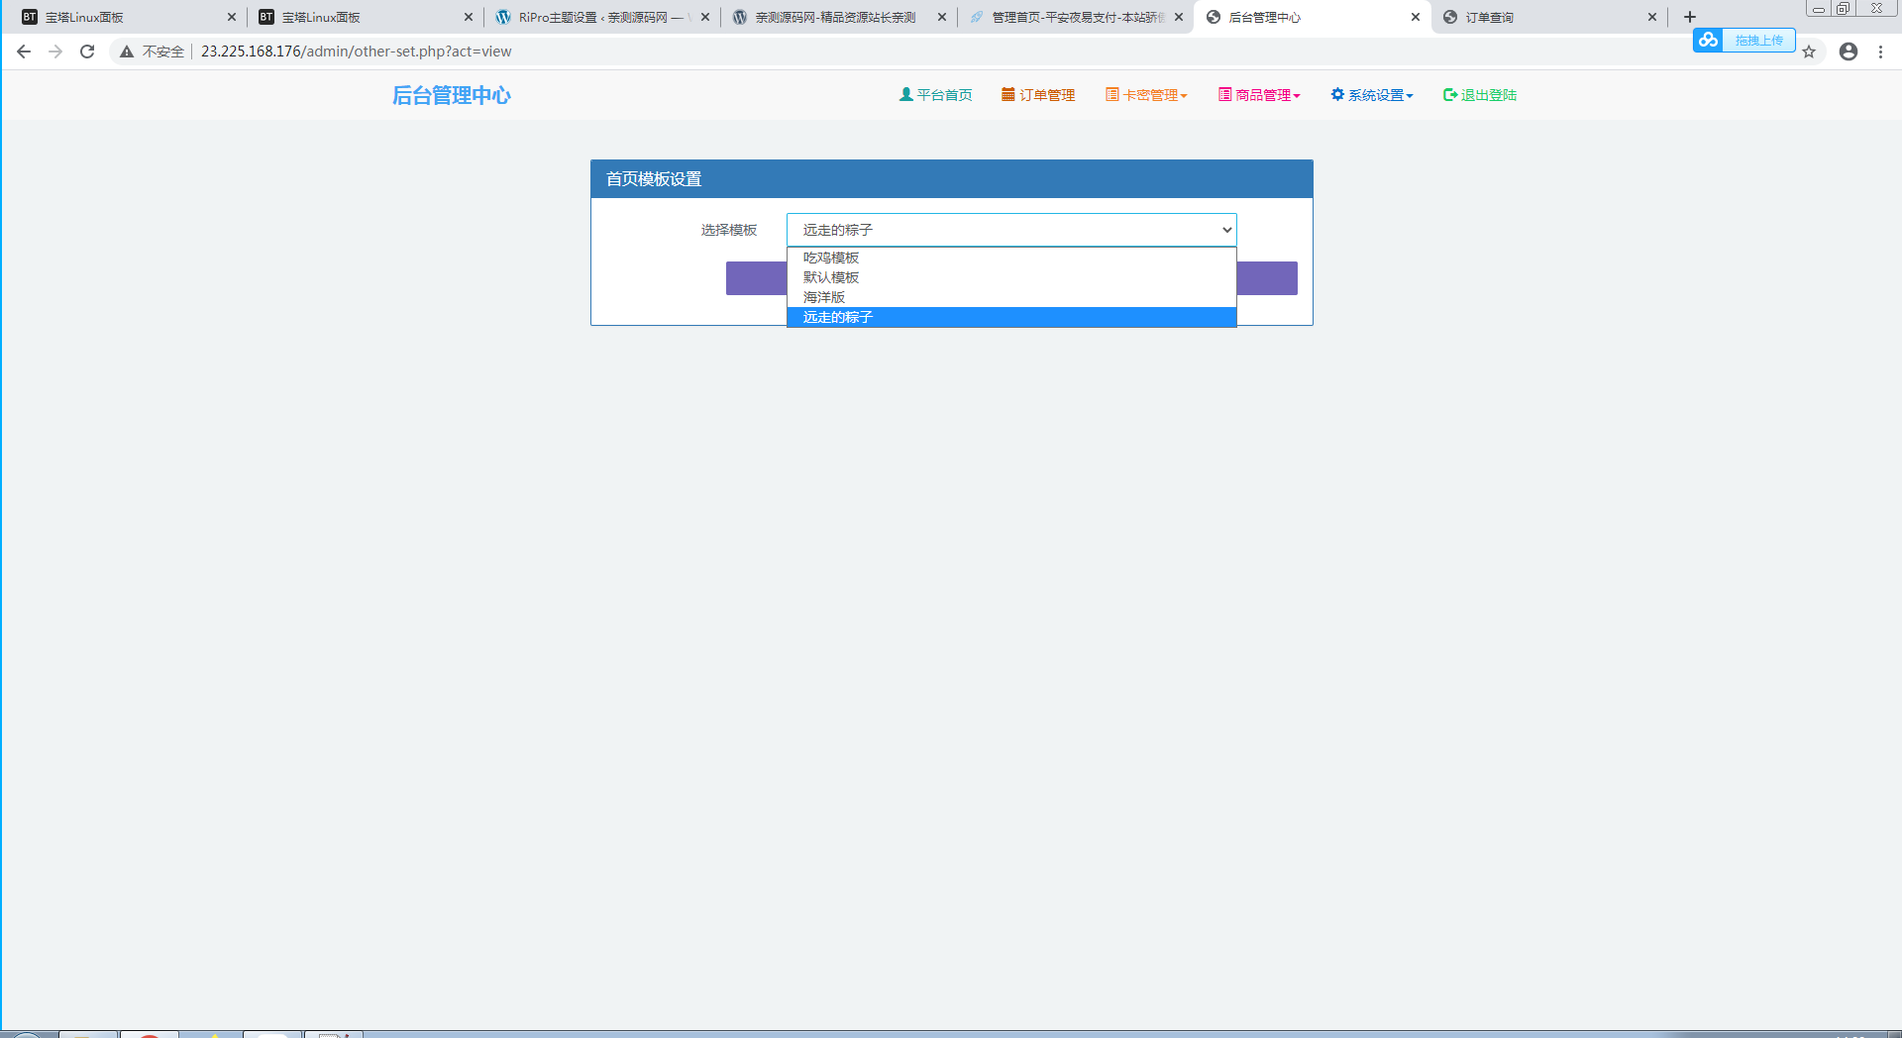Click the 拖拽上传 upload button
1902x1038 pixels.
(1758, 40)
